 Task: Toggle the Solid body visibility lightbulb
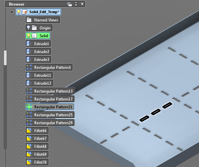pos(29,36)
